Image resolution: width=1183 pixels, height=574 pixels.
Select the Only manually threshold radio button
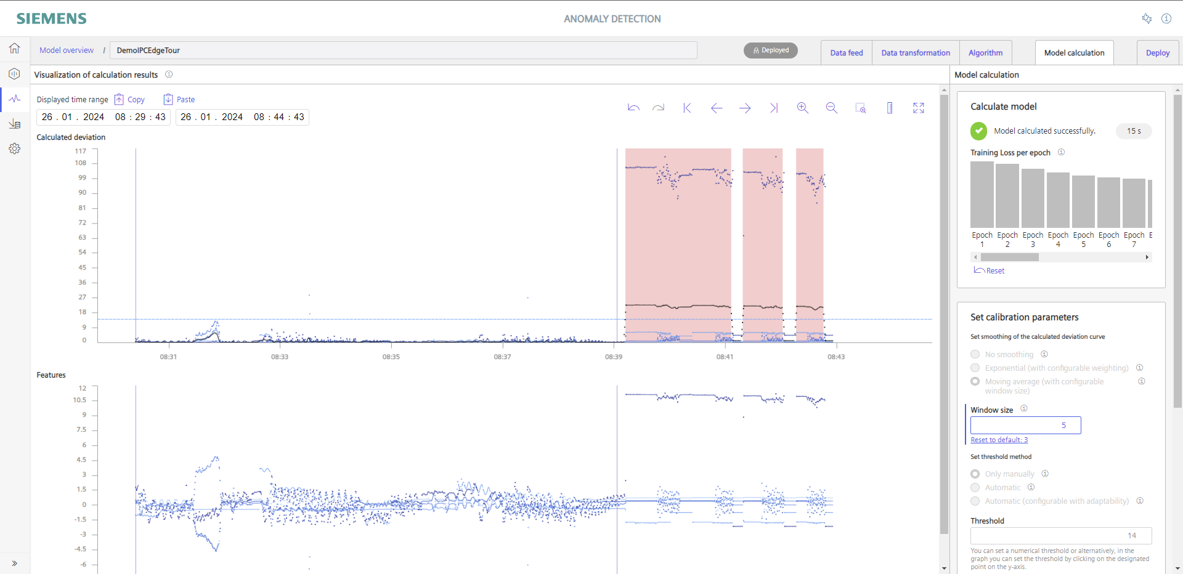point(975,474)
